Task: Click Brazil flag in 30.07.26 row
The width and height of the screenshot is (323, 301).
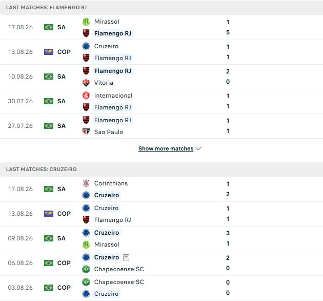Action: [x=49, y=101]
